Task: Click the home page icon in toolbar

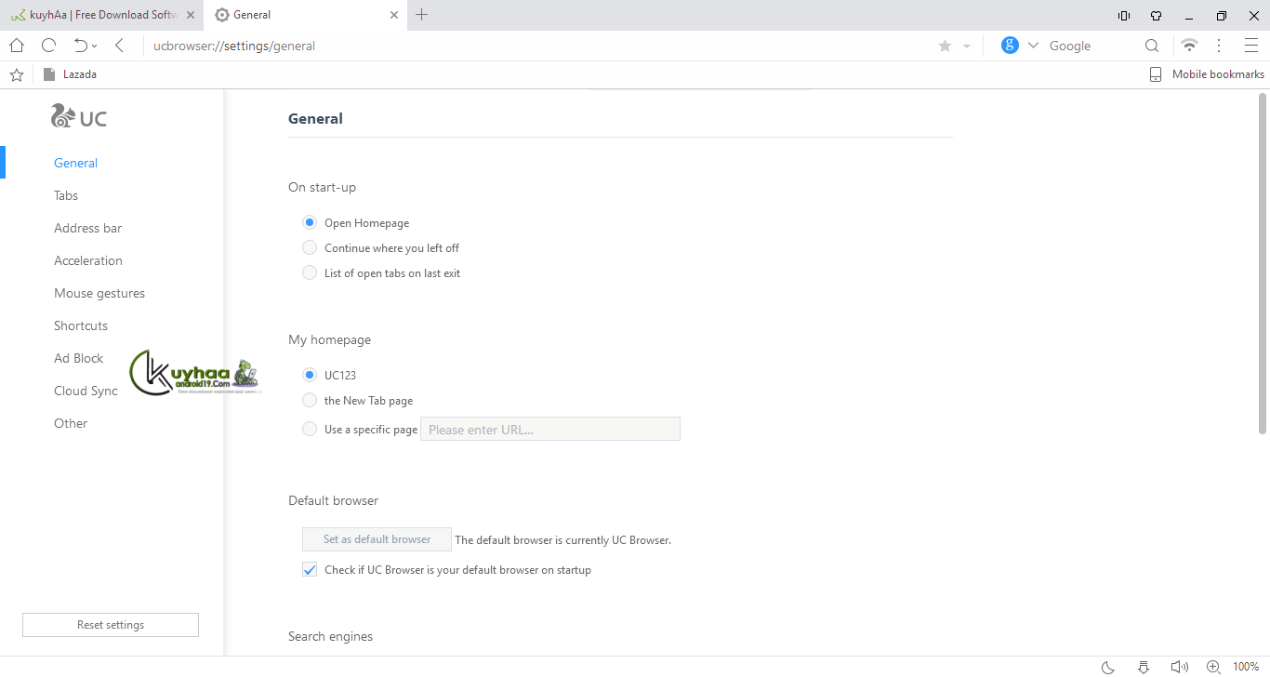Action: coord(17,46)
